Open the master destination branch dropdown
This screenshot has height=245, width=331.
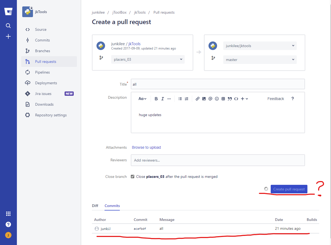click(x=260, y=59)
